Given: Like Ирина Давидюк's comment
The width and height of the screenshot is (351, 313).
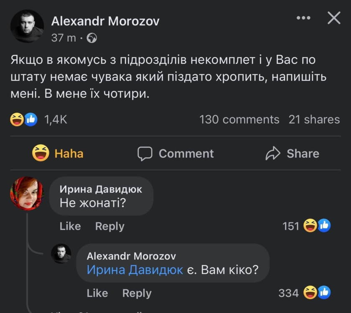Looking at the screenshot, I should tap(70, 226).
